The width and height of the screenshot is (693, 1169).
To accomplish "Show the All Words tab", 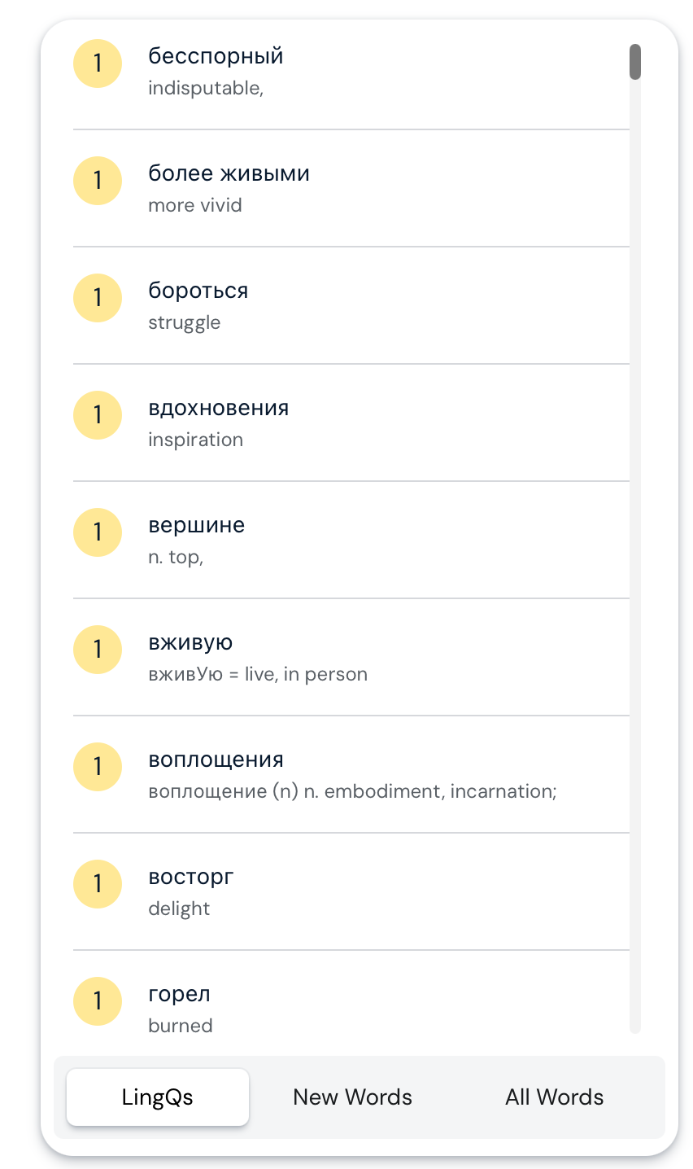I will (554, 1097).
